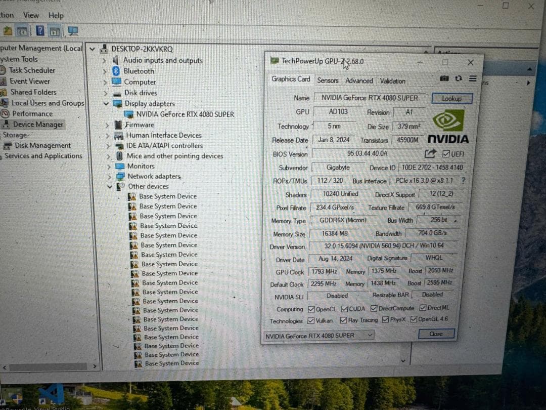Collapse the Display adapters tree node

click(106, 103)
